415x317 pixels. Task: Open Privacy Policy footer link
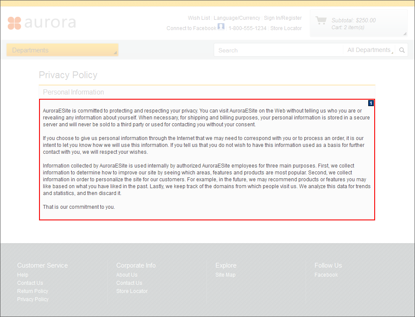tap(33, 299)
